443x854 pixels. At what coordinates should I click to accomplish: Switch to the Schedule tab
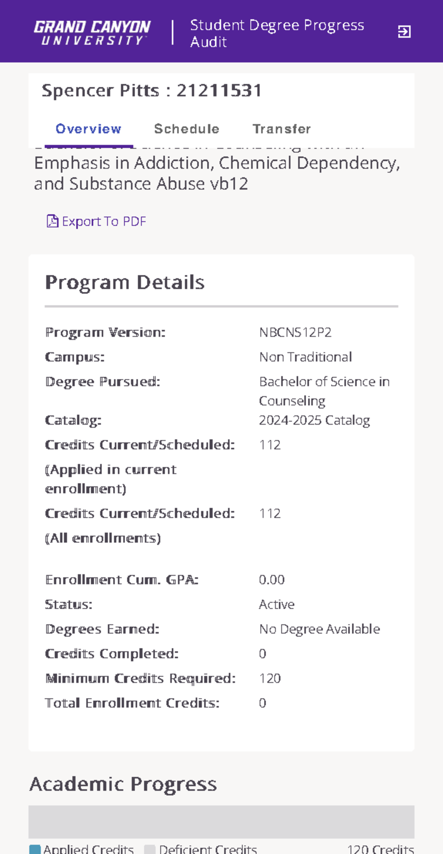186,129
